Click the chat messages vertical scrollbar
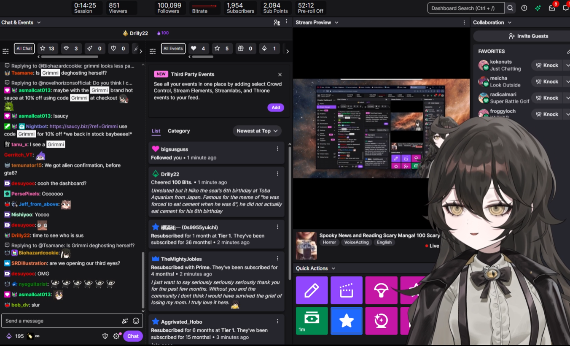This screenshot has height=346, width=570. [143, 281]
